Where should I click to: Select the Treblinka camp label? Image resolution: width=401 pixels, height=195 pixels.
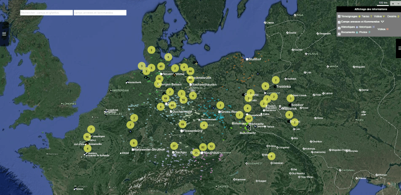coord(284,87)
